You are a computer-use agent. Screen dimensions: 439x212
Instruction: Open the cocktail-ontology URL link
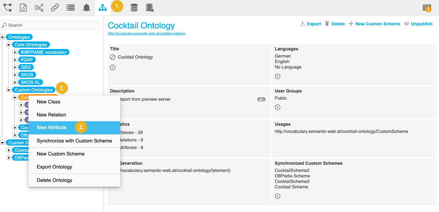pyautogui.click(x=147, y=34)
